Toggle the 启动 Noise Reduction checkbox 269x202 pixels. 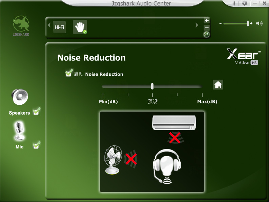69,73
